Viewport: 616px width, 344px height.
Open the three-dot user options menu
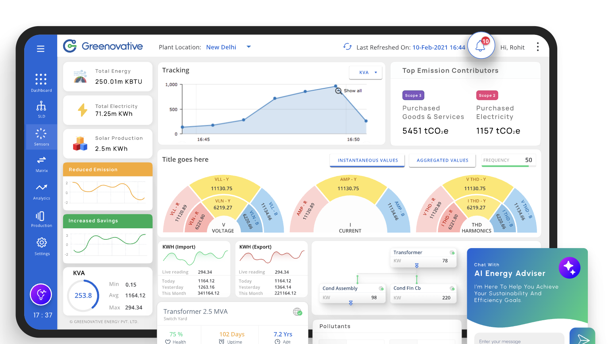[538, 47]
